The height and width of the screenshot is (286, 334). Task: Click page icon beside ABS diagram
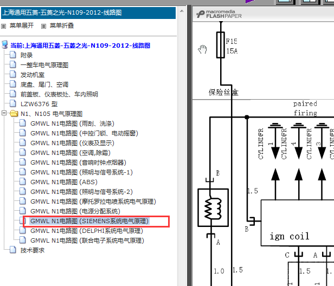coord(23,182)
